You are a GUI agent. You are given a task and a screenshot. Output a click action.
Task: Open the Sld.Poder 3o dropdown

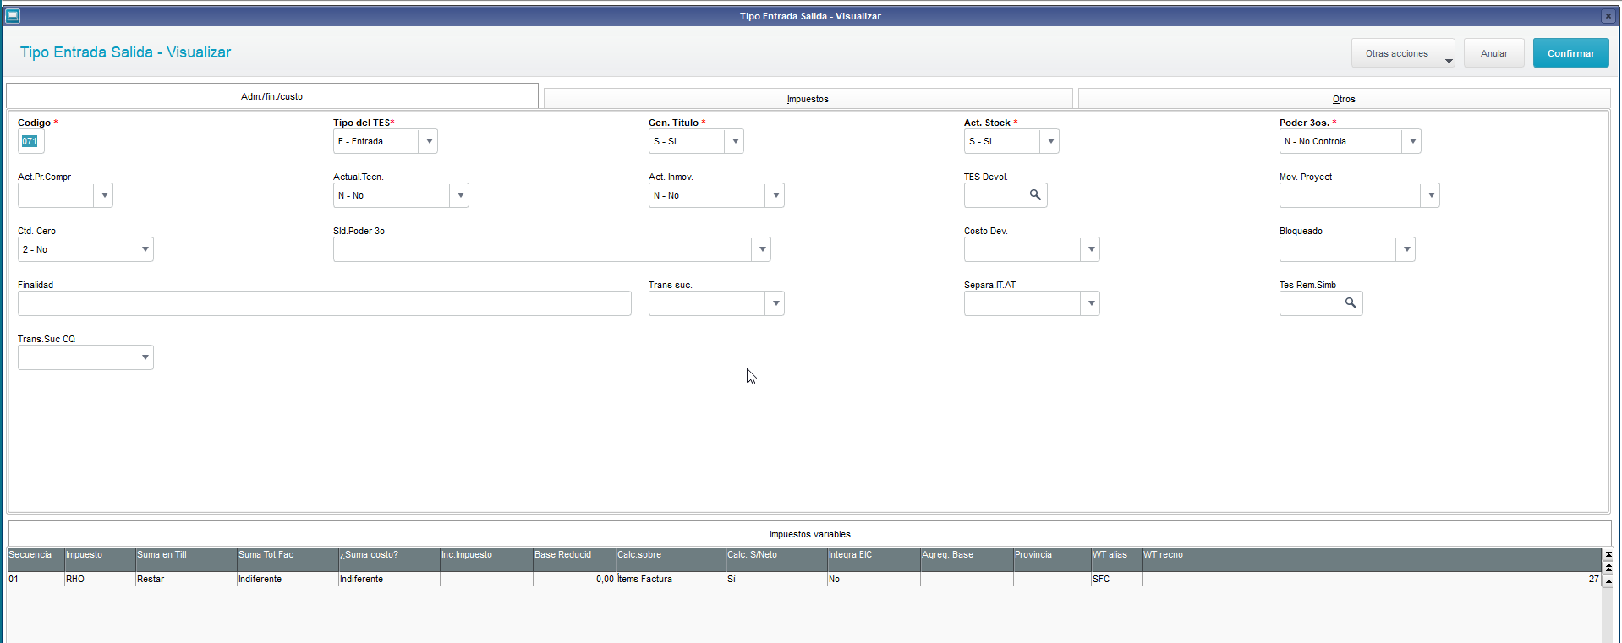point(762,249)
